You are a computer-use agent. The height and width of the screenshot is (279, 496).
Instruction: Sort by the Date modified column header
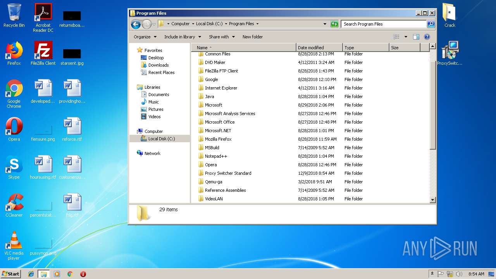[x=319, y=48]
